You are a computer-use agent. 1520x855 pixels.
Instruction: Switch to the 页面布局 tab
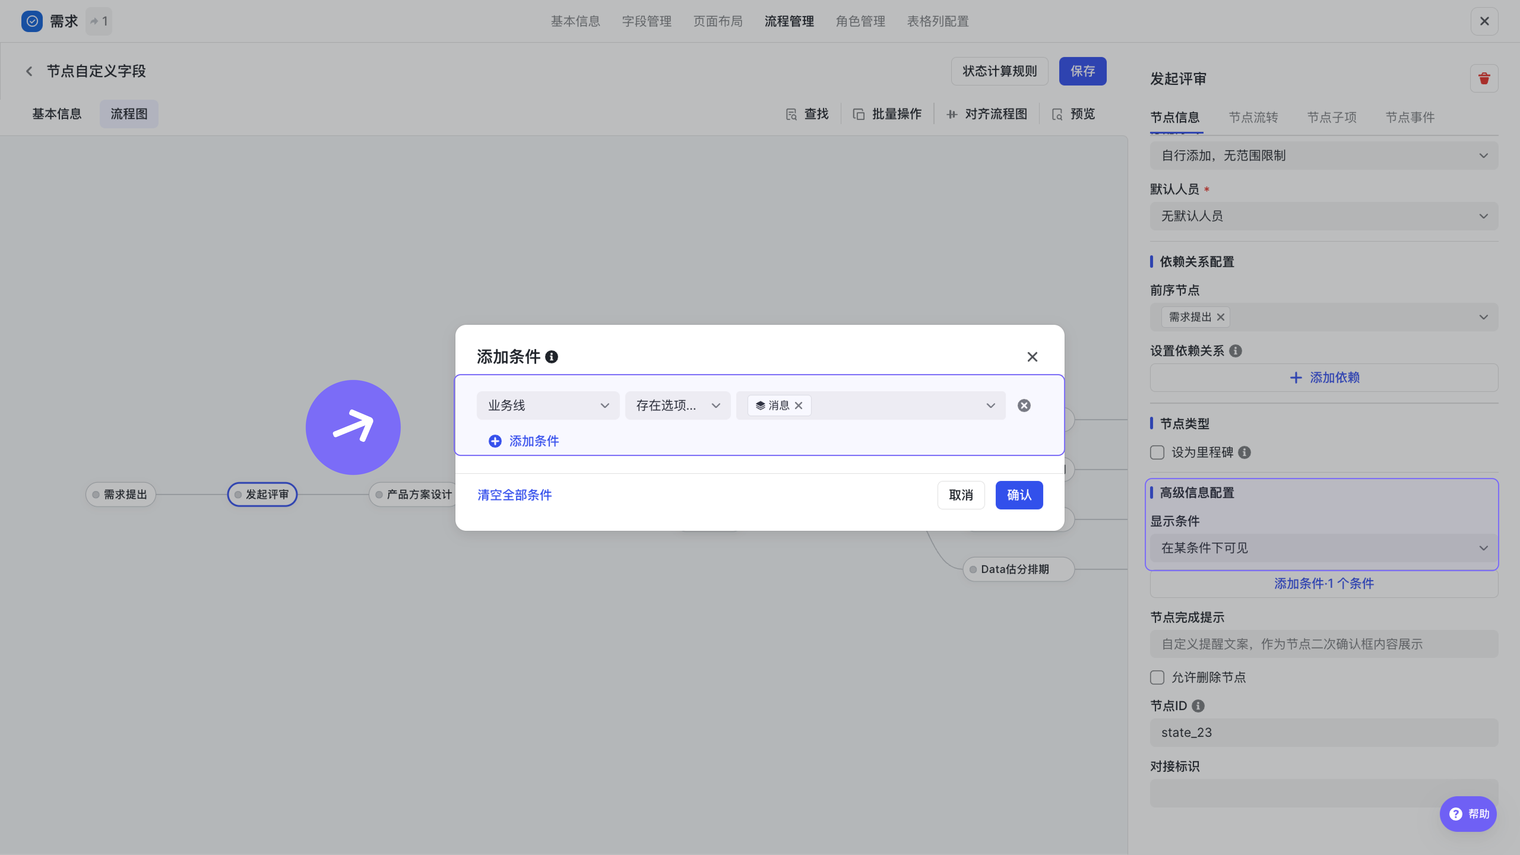pos(718,21)
